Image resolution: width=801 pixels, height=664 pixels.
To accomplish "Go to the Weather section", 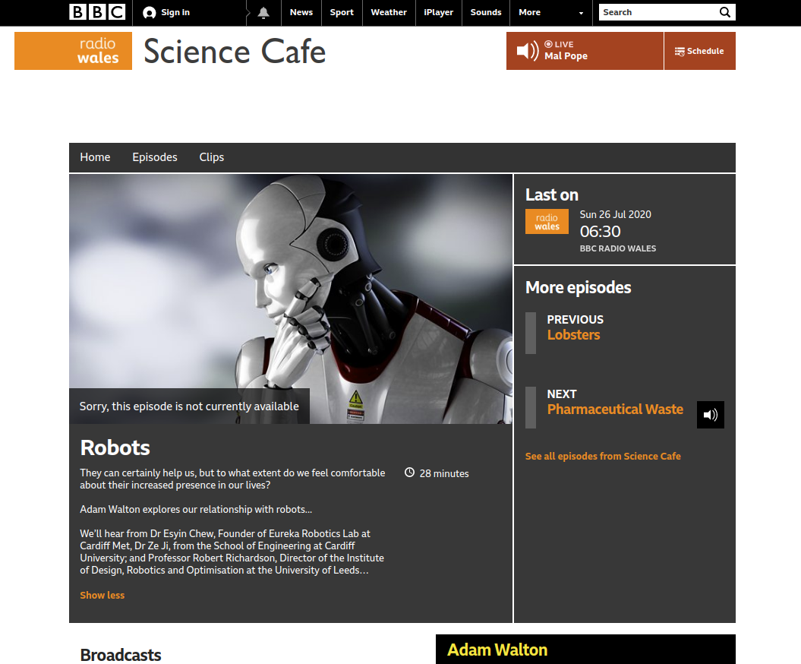I will [389, 12].
